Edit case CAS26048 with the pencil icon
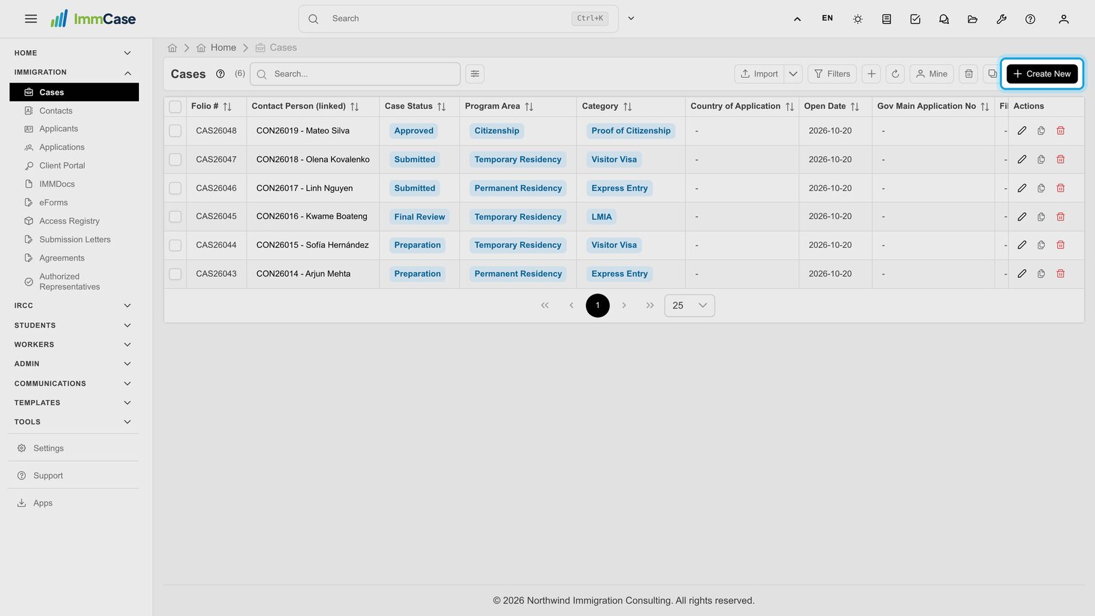Screen dimensions: 1095x616 pos(1022,131)
